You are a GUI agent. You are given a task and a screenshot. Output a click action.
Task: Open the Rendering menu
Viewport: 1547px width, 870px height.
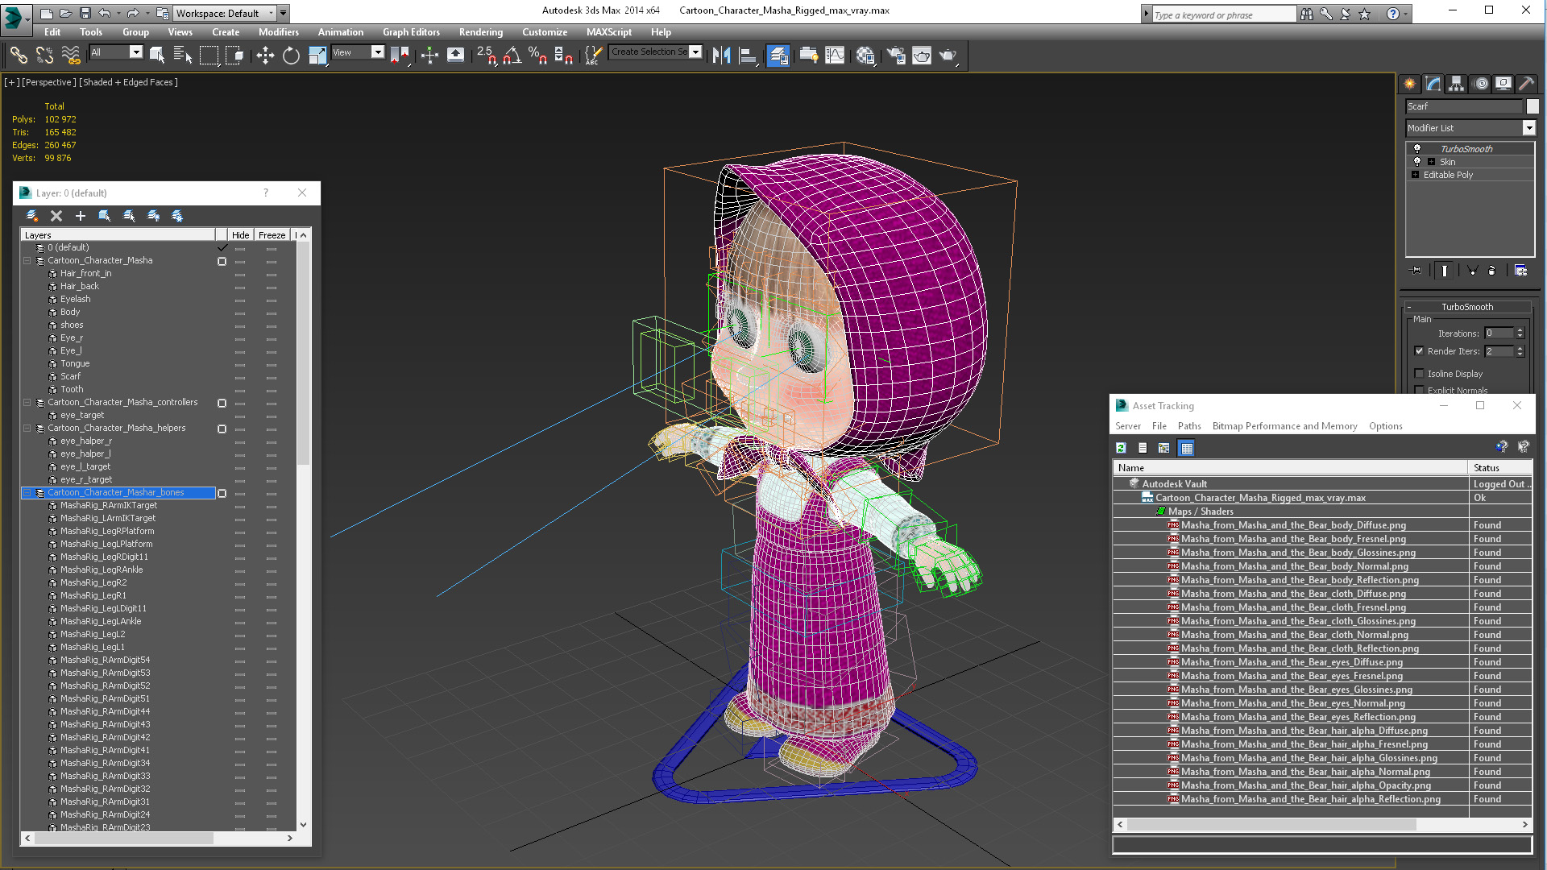[480, 32]
